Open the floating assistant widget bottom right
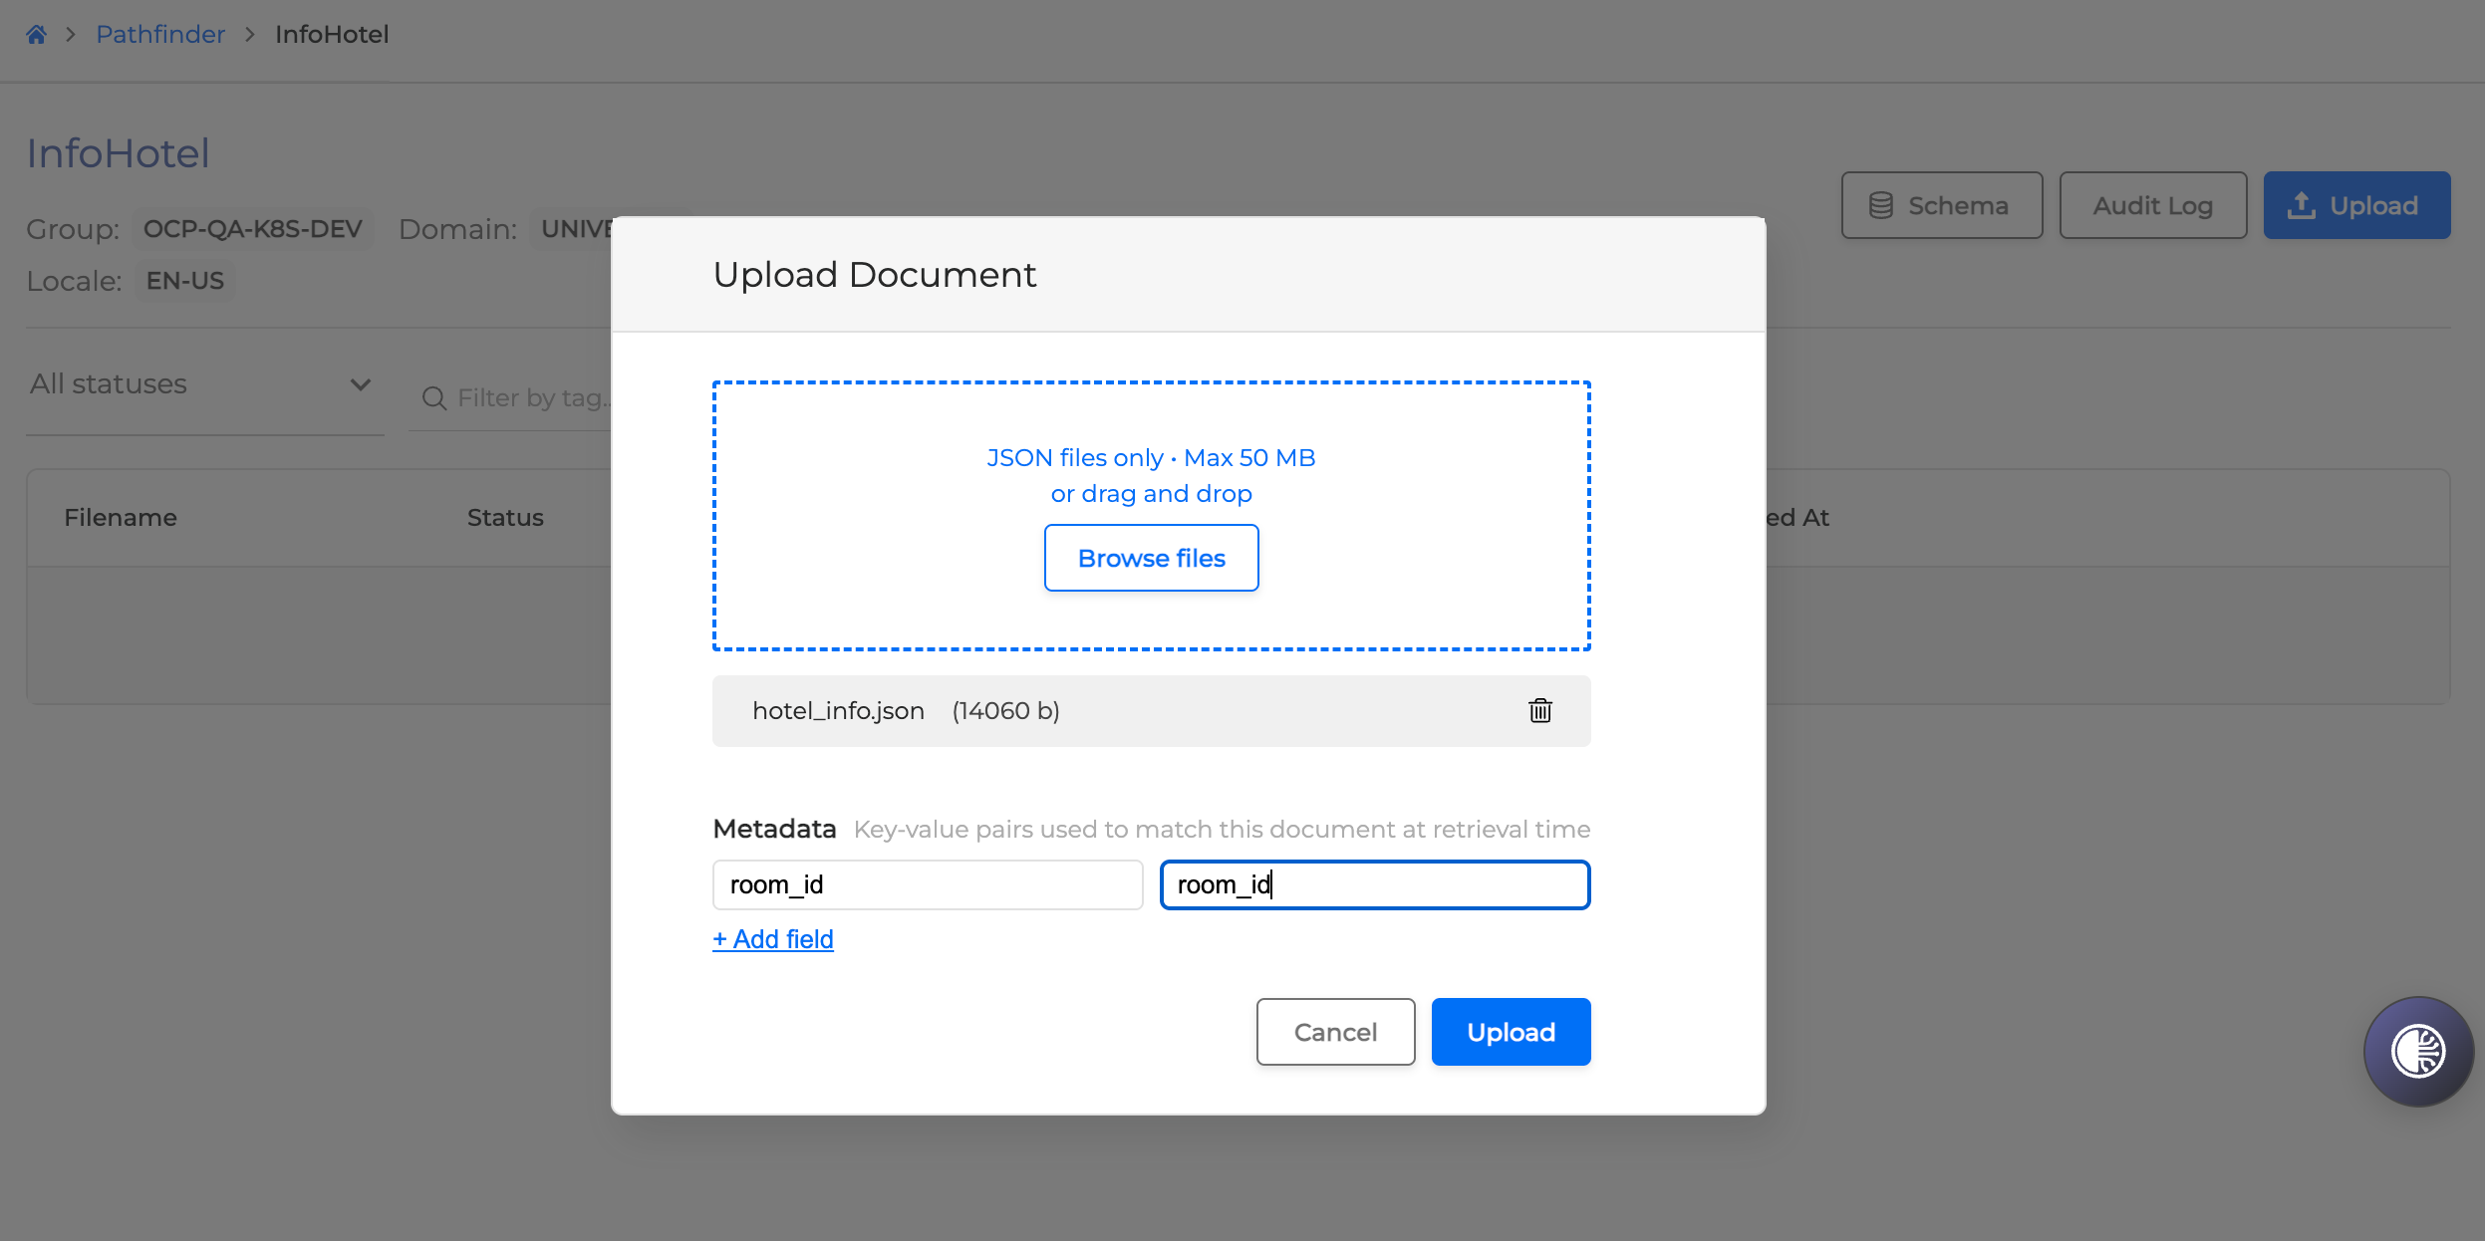Image resolution: width=2485 pixels, height=1241 pixels. pos(2418,1051)
